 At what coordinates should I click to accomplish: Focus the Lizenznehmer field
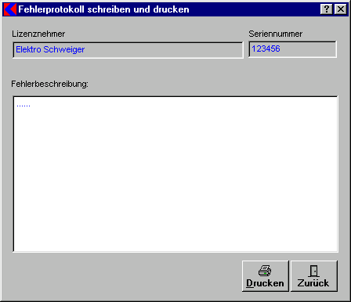point(128,49)
